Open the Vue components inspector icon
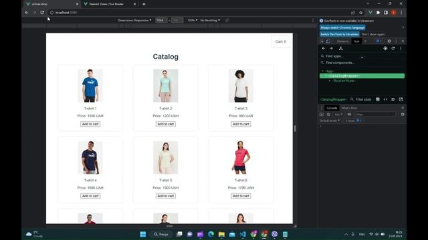Screen dimensions: 428x240 340,49
